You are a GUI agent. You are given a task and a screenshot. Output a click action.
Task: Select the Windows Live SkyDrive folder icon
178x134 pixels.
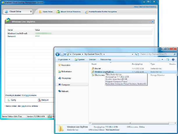point(93,72)
